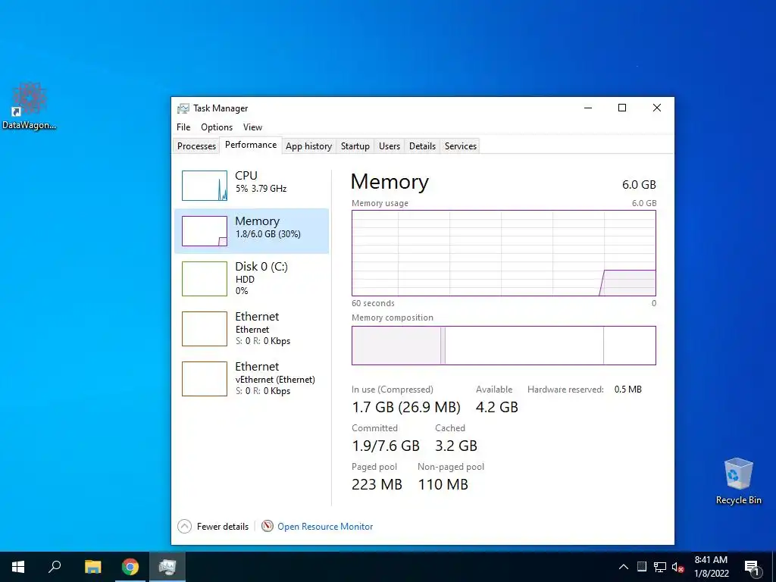Open the Action Center notifications icon
Screen dimensions: 776x582
(x=752, y=567)
